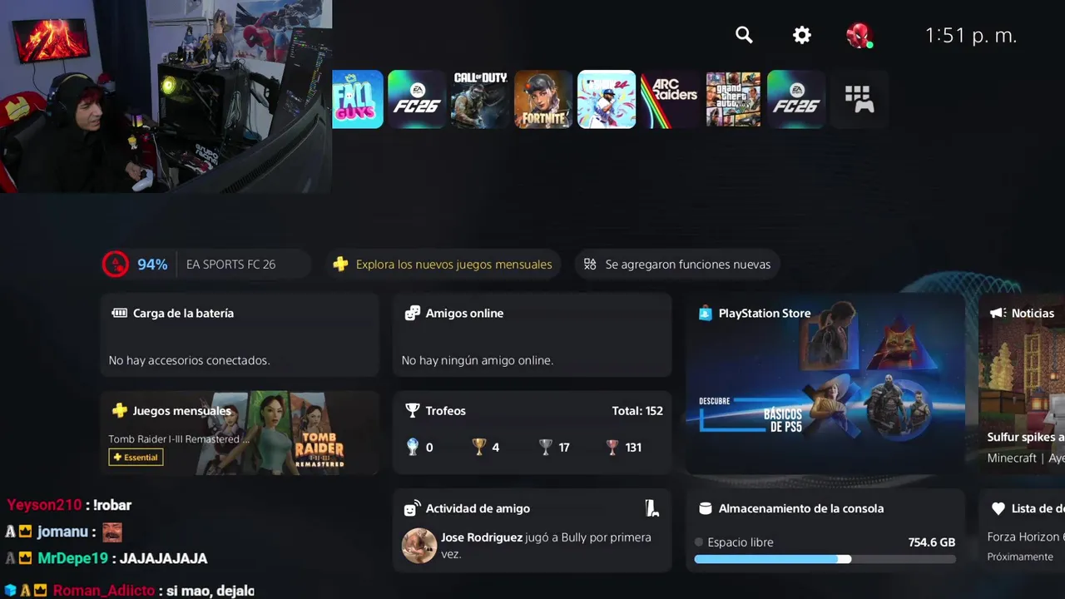
Task: Open the PlayStation Store card
Action: click(x=825, y=384)
